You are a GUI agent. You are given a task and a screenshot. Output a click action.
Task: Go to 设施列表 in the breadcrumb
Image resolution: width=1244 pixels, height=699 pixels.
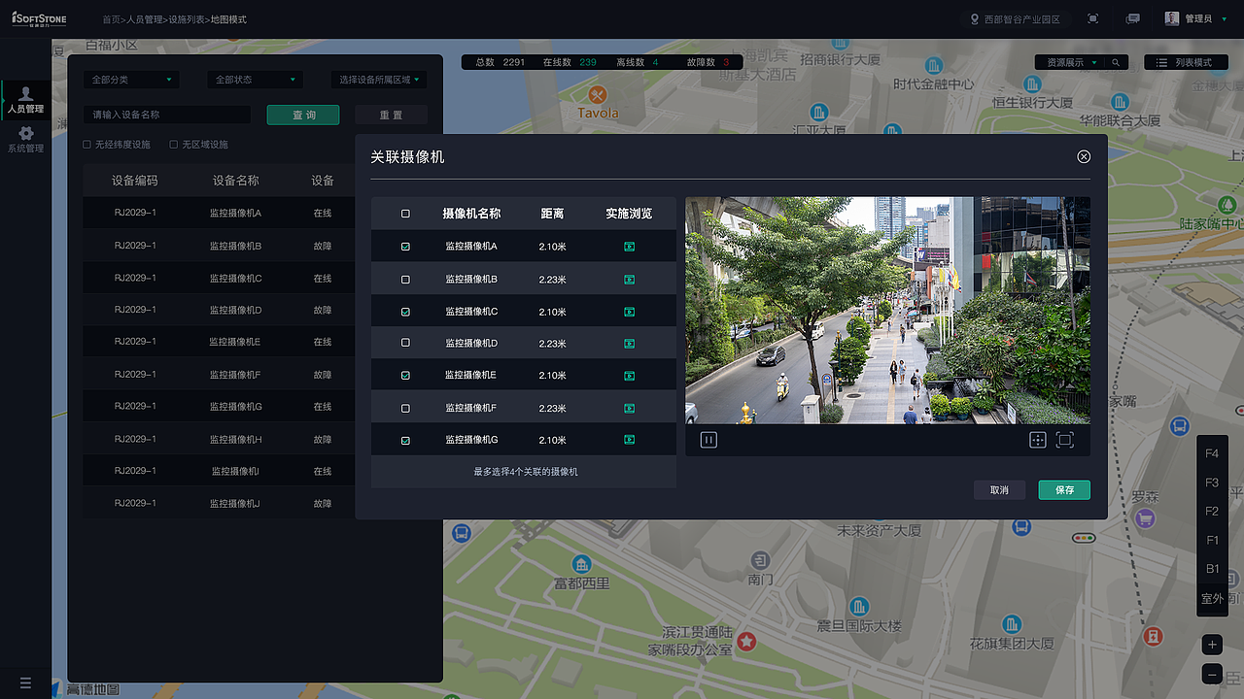click(187, 19)
